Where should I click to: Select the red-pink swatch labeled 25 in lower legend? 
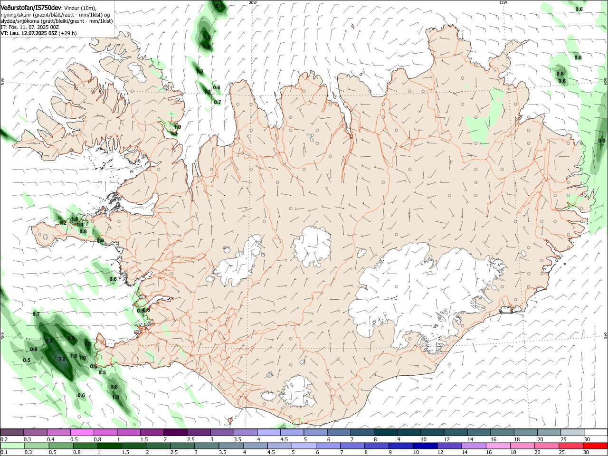pos(571,446)
